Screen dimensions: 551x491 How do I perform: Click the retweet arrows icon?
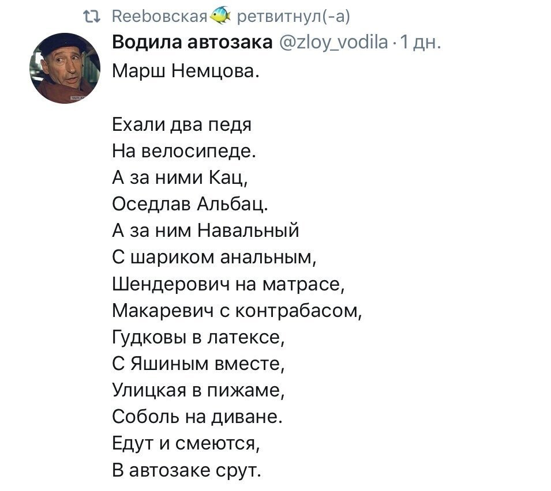91,16
